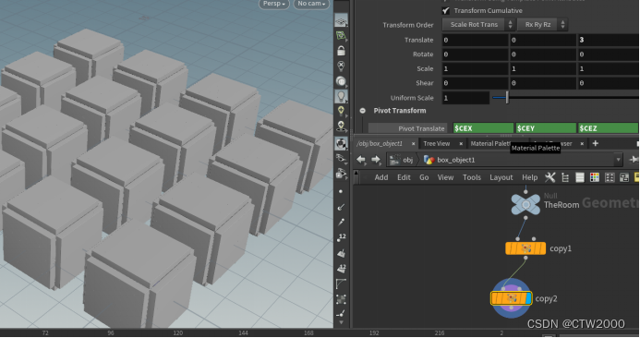Click the Uniform Scale value field
640x338 pixels.
[x=465, y=98]
